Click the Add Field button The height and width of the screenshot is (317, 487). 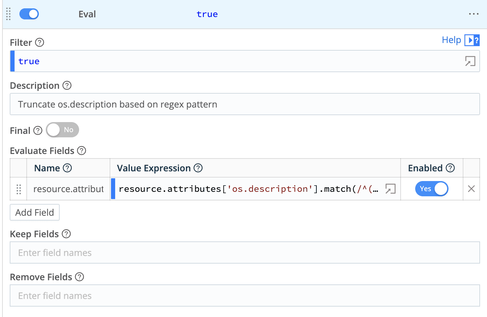pyautogui.click(x=35, y=212)
